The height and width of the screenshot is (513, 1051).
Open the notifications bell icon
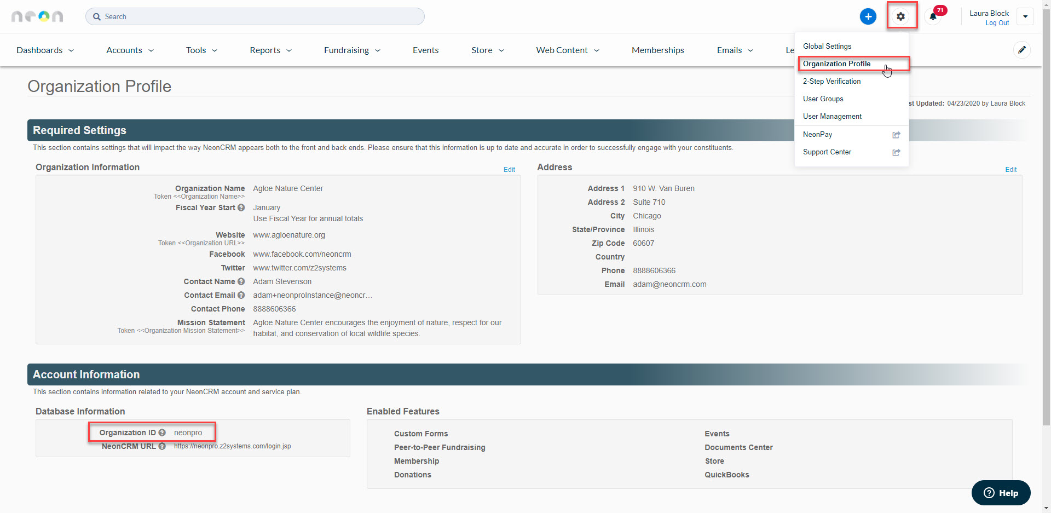(x=933, y=16)
